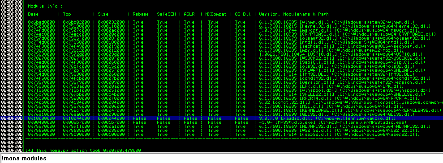This screenshot has width=443, height=163.
Task: Click the ADVAPI32.dll module entry
Action: point(221,126)
